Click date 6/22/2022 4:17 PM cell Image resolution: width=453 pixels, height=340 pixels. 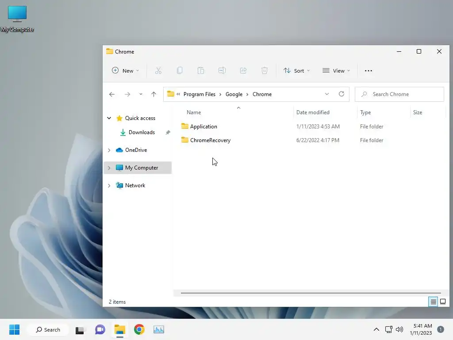coord(318,140)
